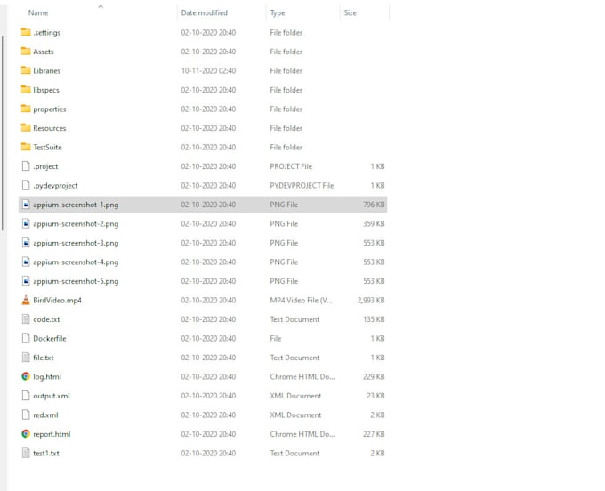
Task: Click the PROJECT File type cell
Action: pos(291,166)
